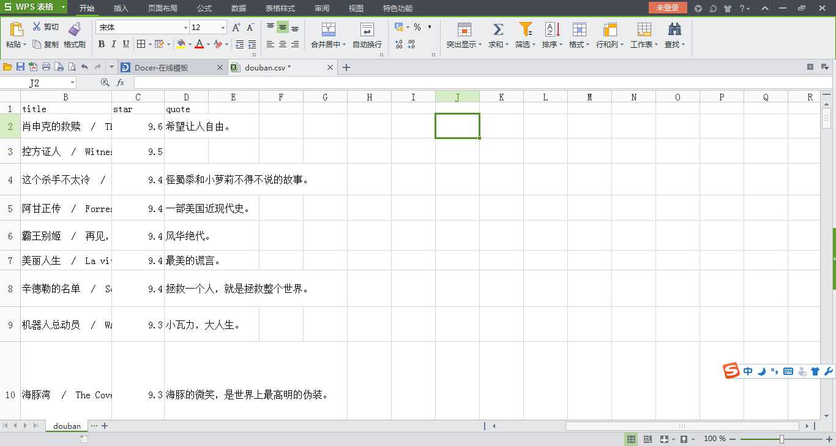Decrease indent of cell text
This screenshot has width=836, height=446.
239,44
